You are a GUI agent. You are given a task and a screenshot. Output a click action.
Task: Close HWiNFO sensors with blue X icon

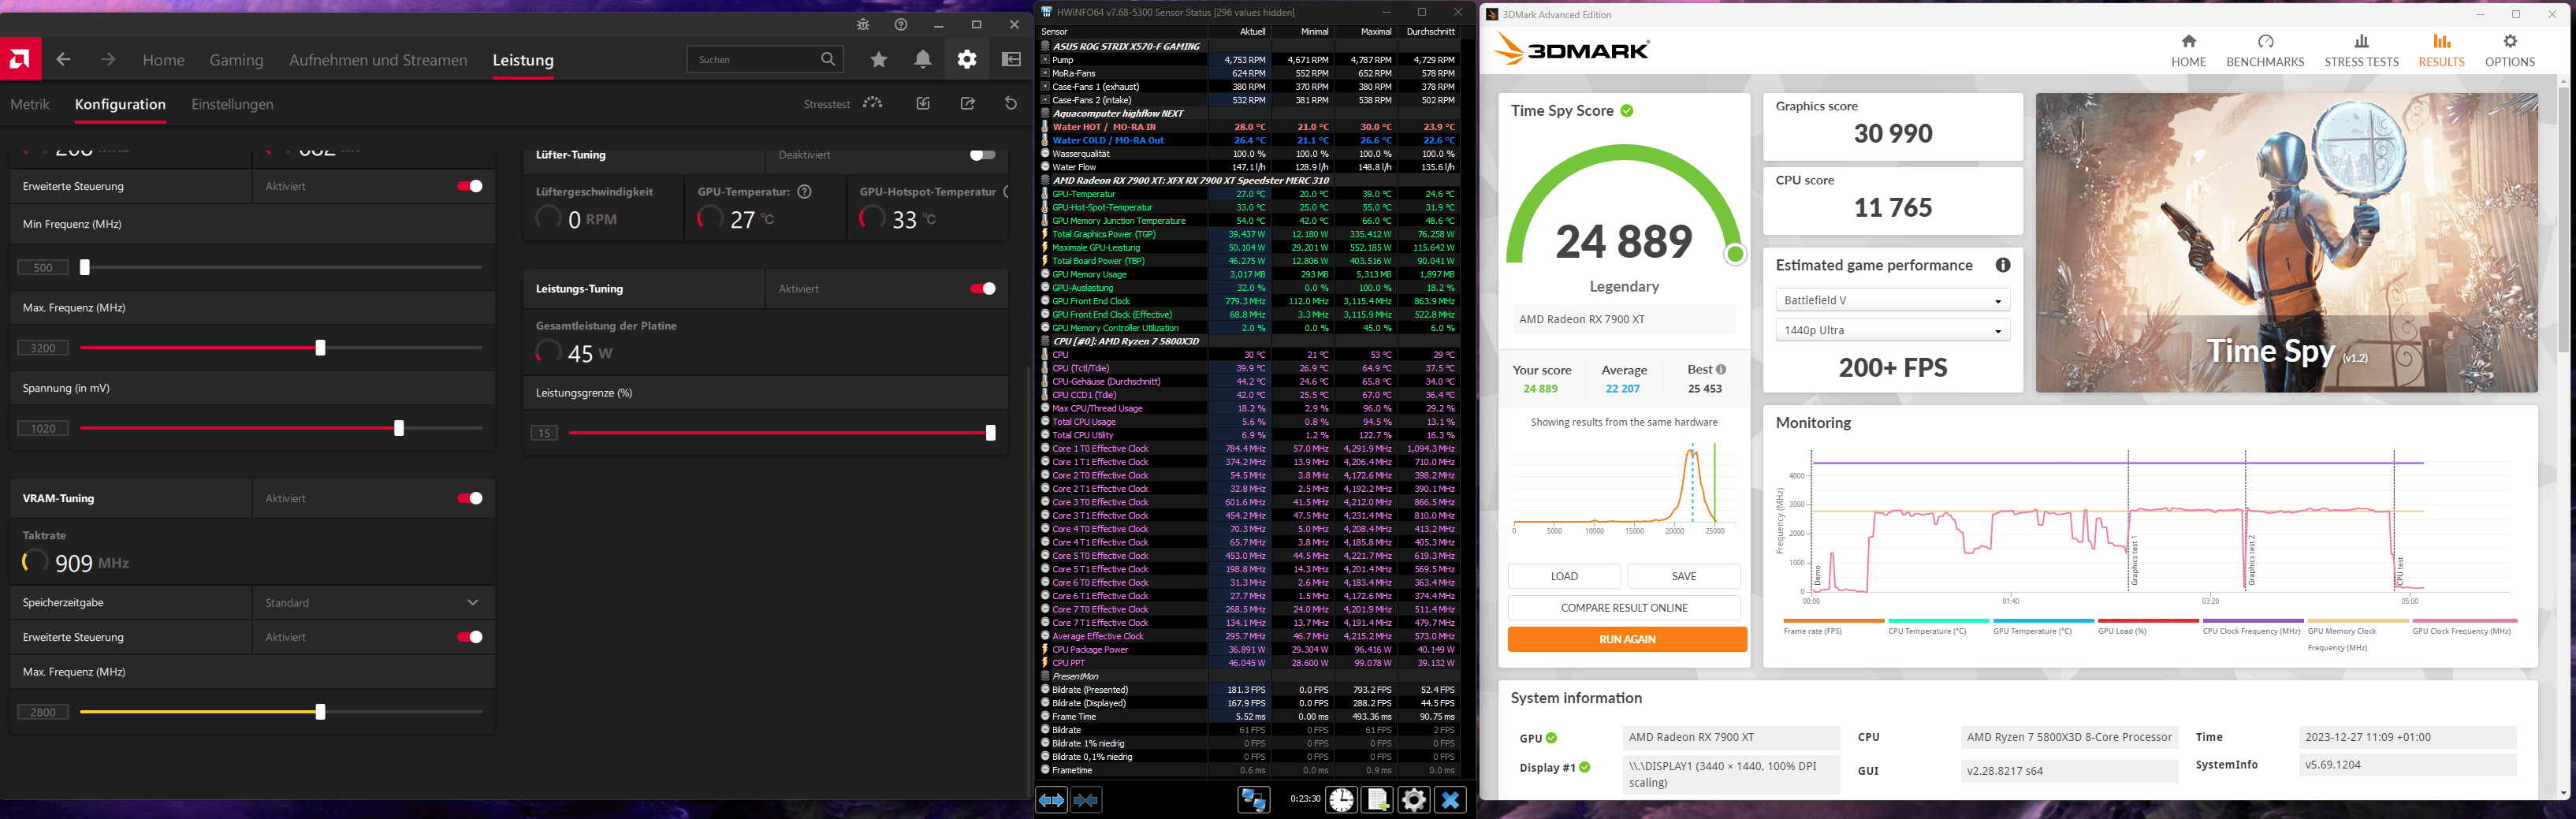[1450, 799]
